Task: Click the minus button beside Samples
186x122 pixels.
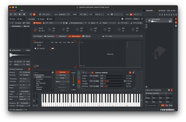Action: (x=11, y=23)
